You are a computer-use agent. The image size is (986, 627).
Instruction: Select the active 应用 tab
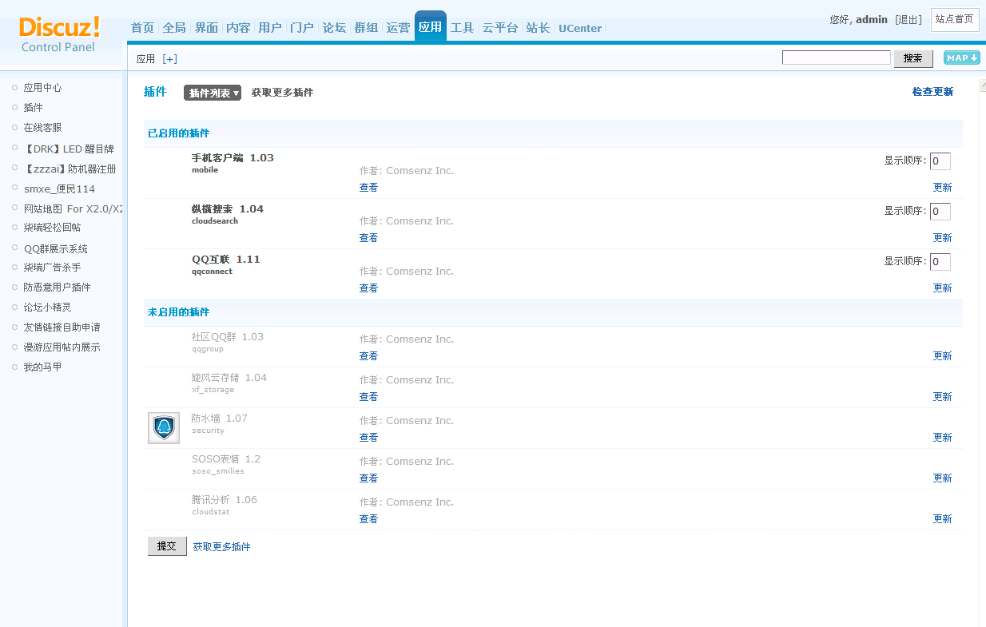click(x=430, y=26)
